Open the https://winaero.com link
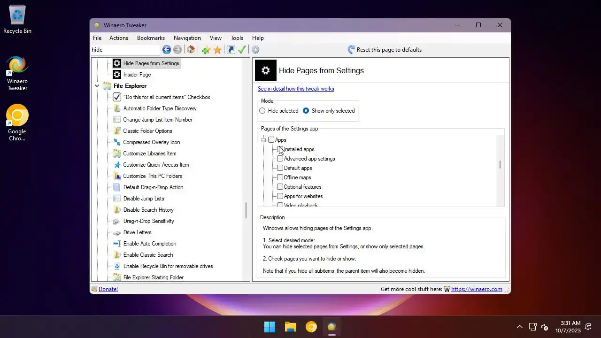This screenshot has height=338, width=601. tap(477, 289)
